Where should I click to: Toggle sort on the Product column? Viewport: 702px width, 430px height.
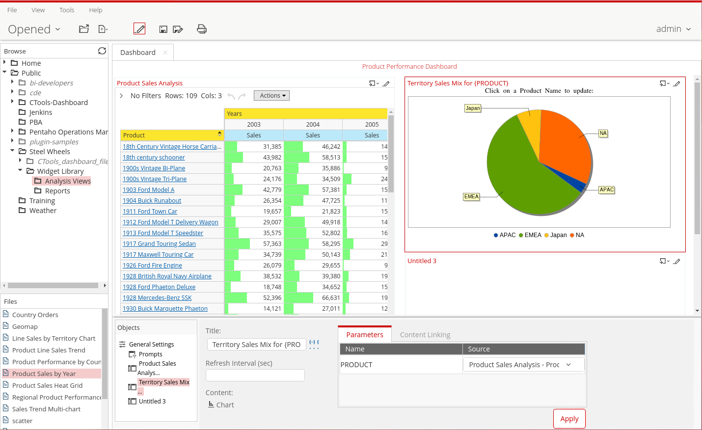click(x=219, y=134)
